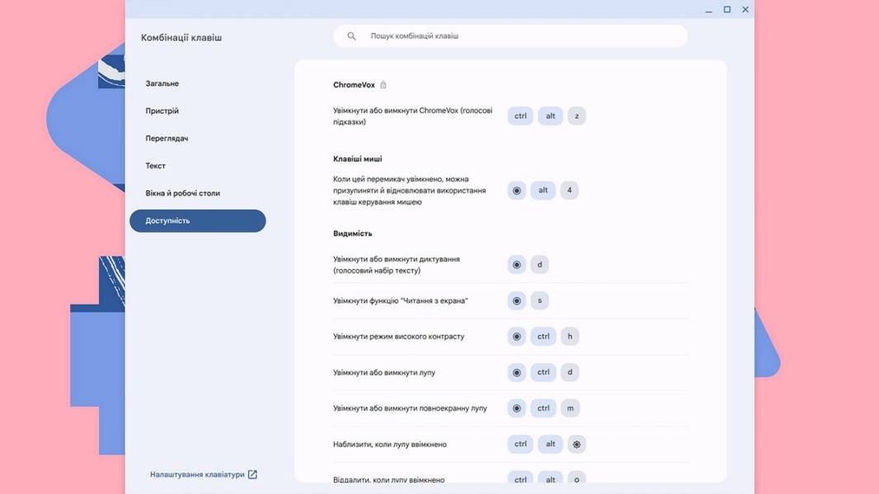Click the brightness up key icon for zoom in

[x=576, y=445]
